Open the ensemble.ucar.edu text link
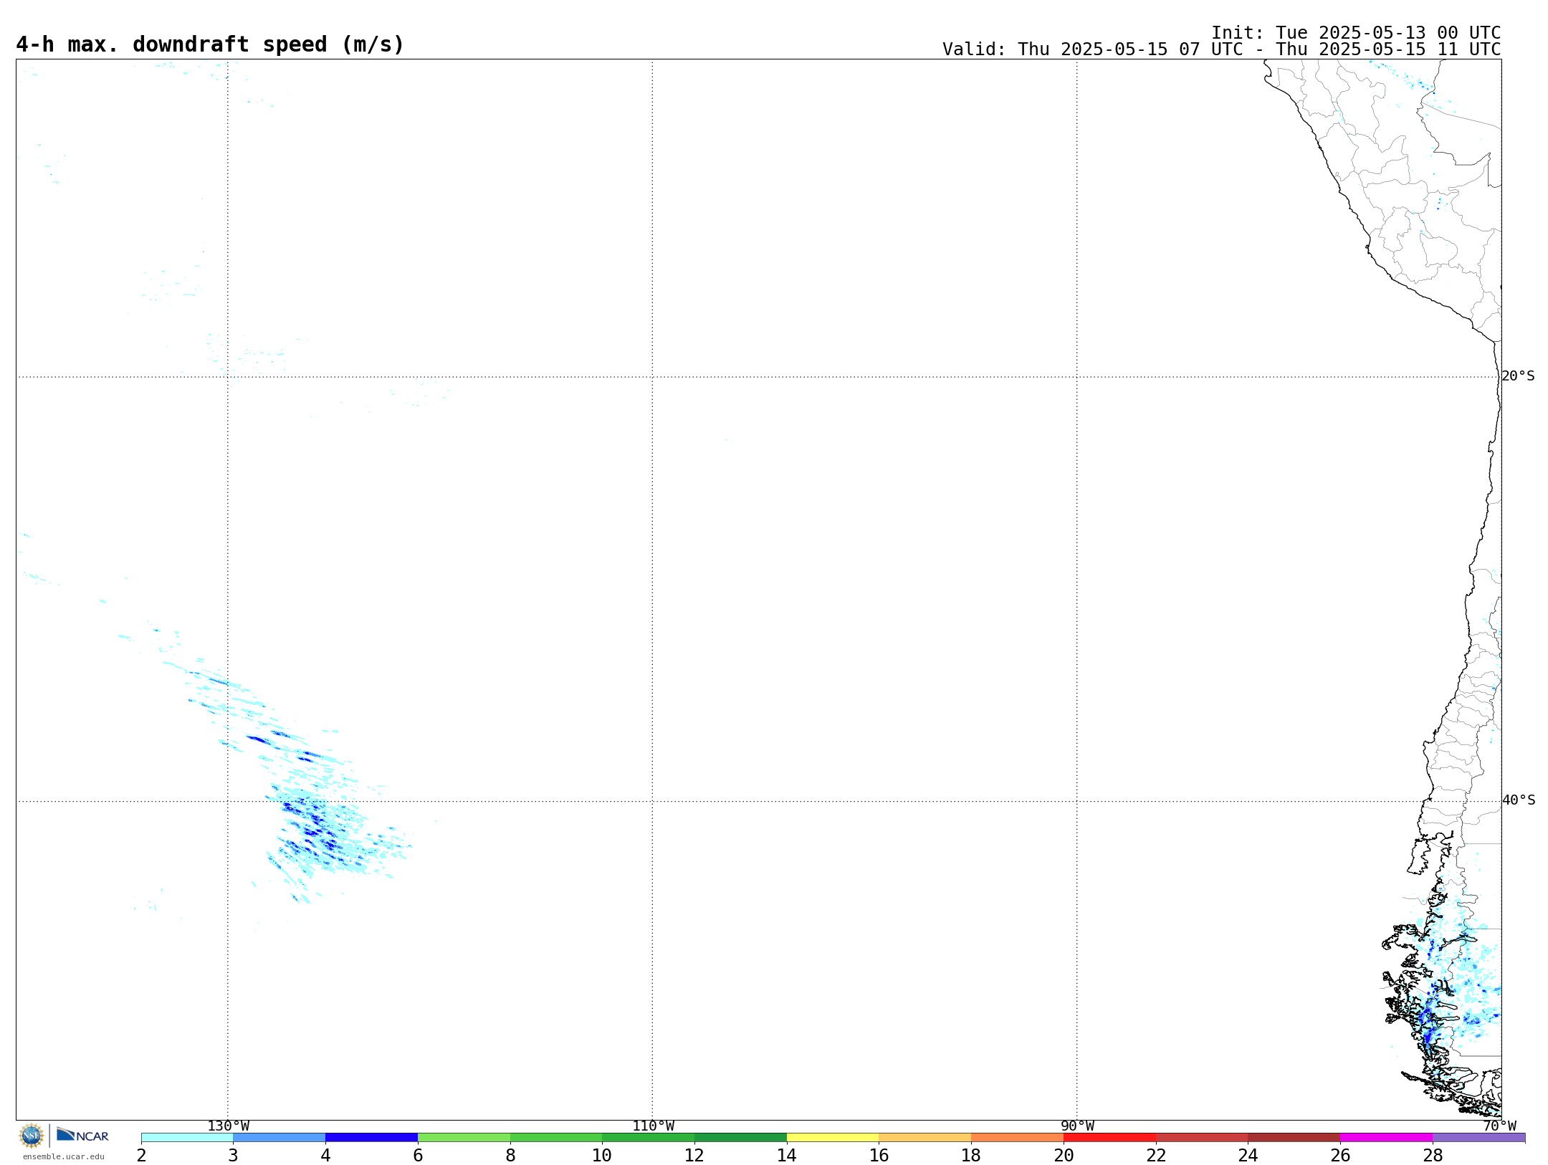Screen dimensions: 1548x1165 pos(64,1156)
